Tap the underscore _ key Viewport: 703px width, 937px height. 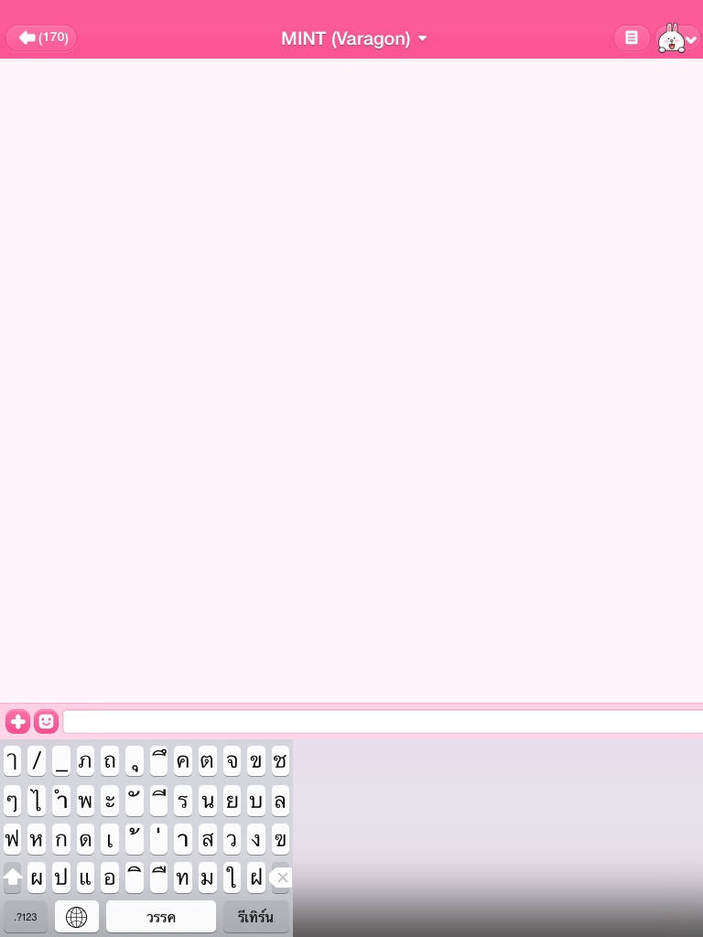tap(61, 760)
